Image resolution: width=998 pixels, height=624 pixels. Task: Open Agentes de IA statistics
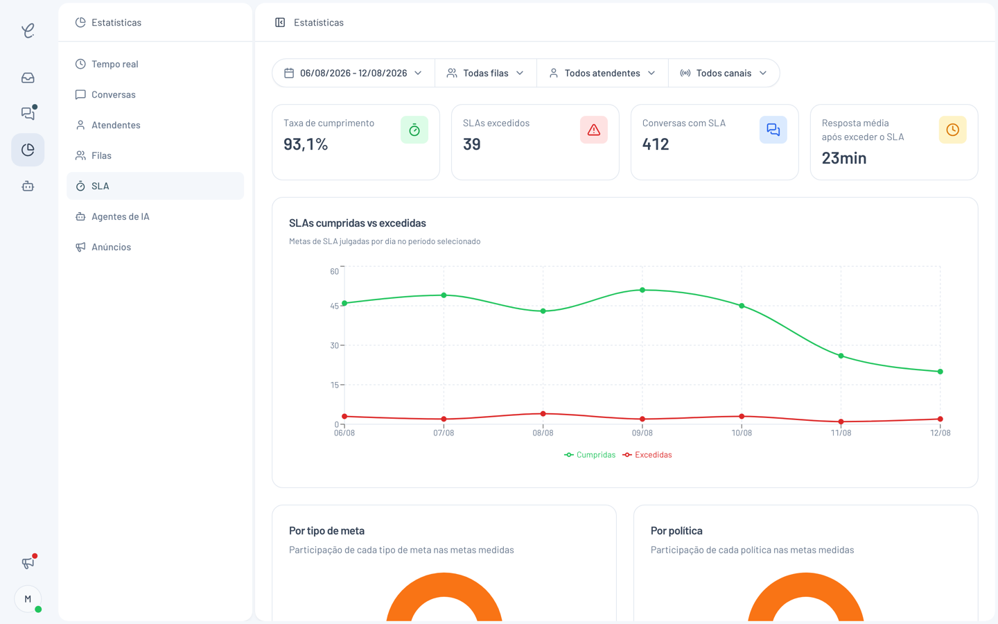tap(155, 216)
